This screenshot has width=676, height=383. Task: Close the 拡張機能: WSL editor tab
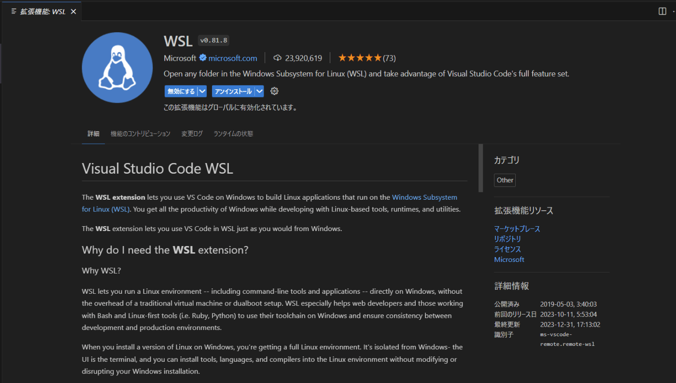click(73, 12)
